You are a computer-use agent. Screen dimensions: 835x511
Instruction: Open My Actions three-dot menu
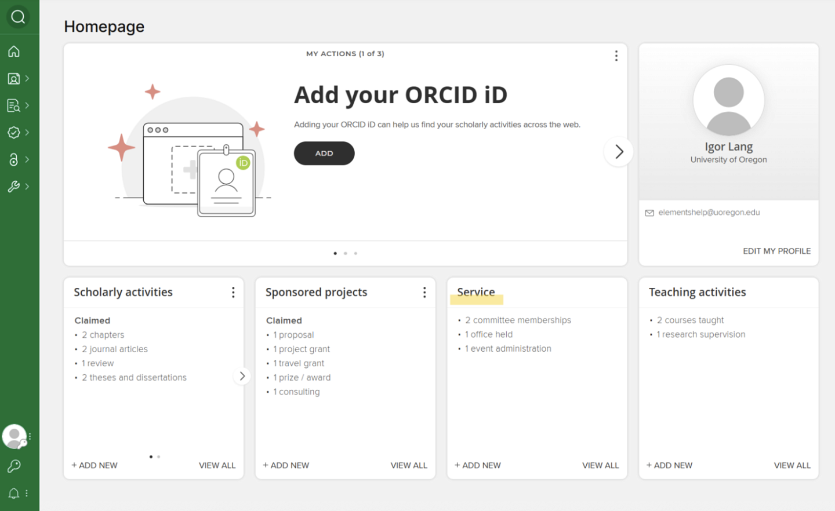pos(616,56)
